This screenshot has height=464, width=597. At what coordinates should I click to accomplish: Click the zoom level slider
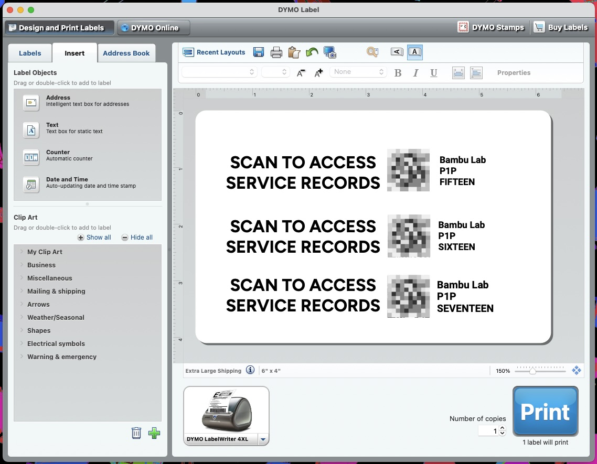pos(532,371)
